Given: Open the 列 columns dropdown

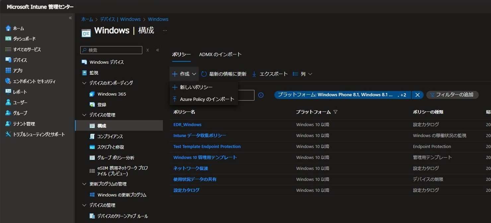Looking at the screenshot, I should point(303,74).
